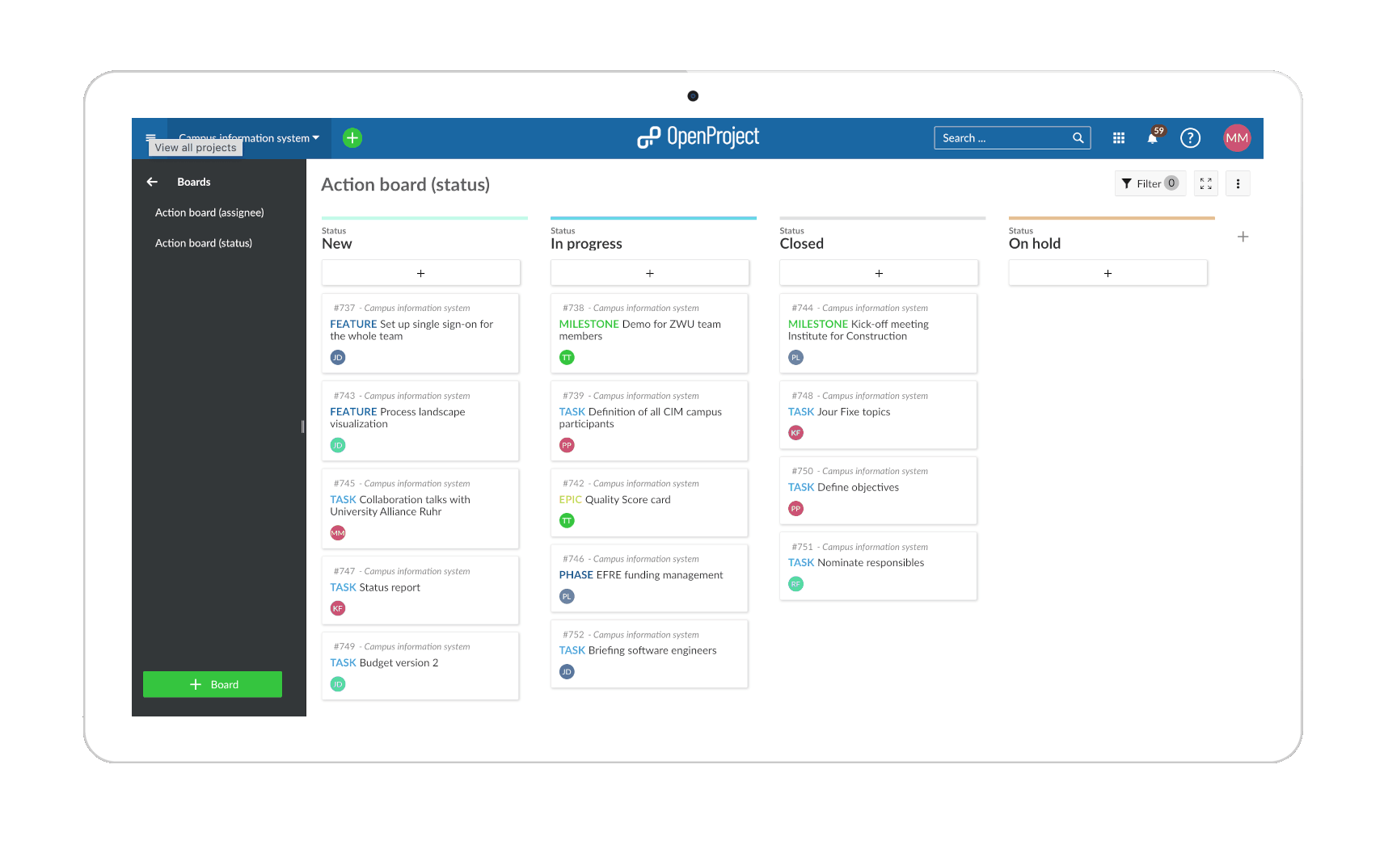Open card Collaboration talks with University Alliance
Viewport: 1384px width, 857px height.
pos(420,508)
